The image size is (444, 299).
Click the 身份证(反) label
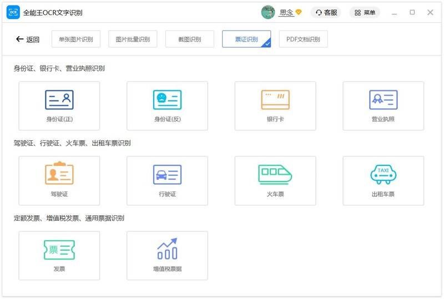[168, 119]
